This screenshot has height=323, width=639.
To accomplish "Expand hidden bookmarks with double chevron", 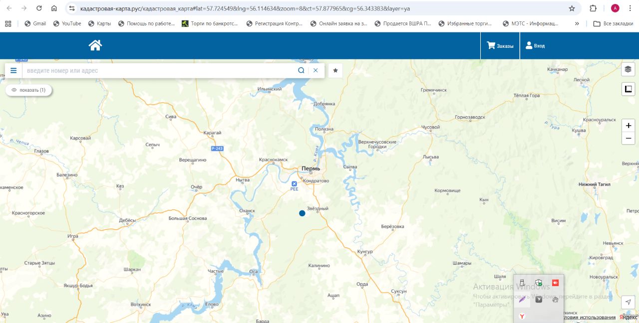I will tap(577, 23).
